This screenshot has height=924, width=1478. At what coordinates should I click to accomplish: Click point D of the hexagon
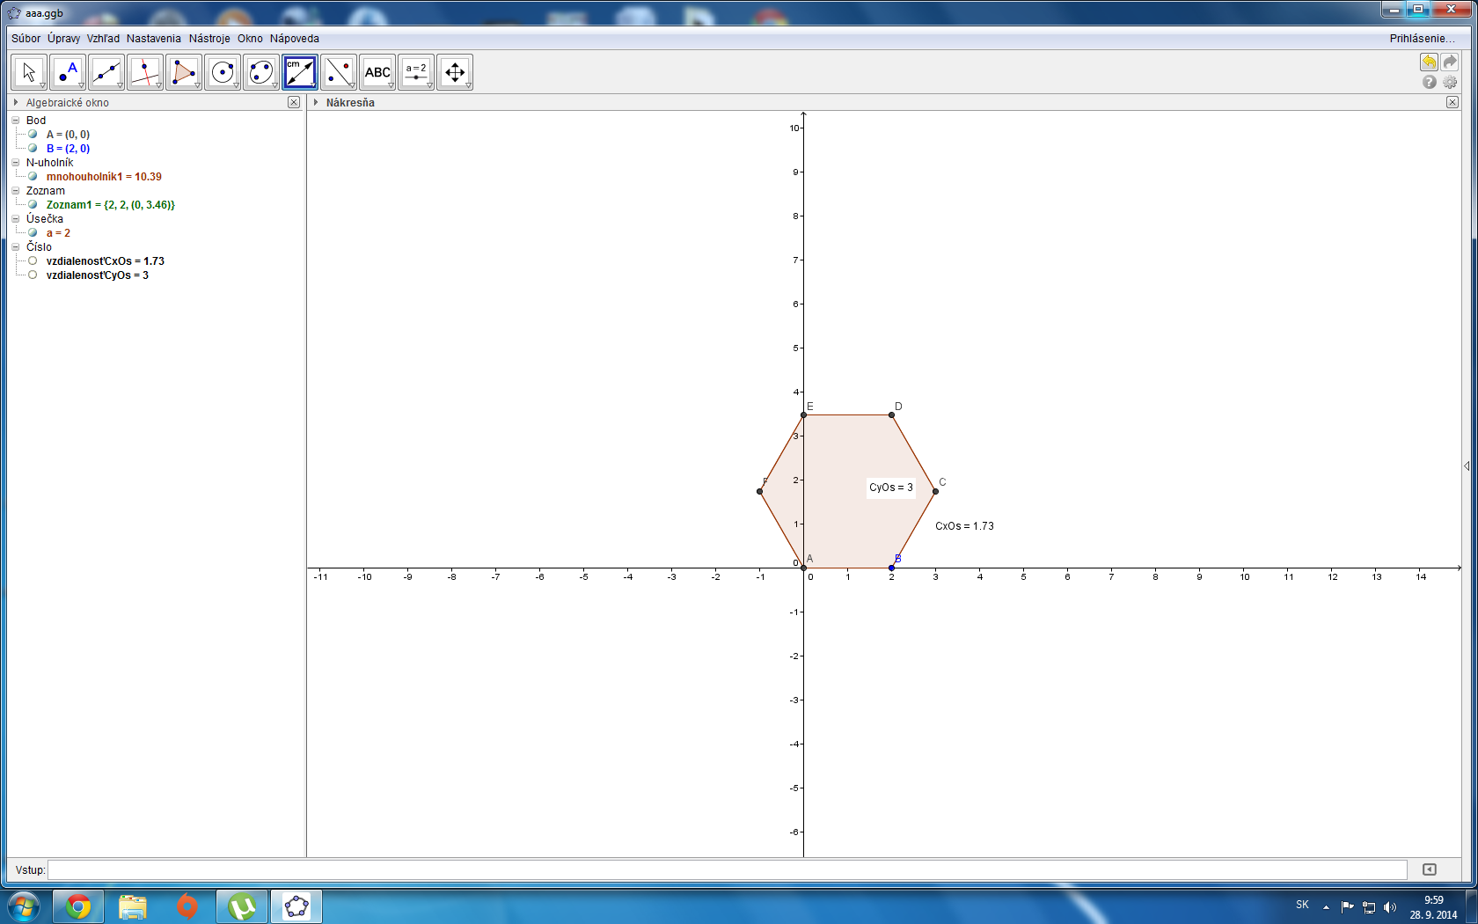891,414
